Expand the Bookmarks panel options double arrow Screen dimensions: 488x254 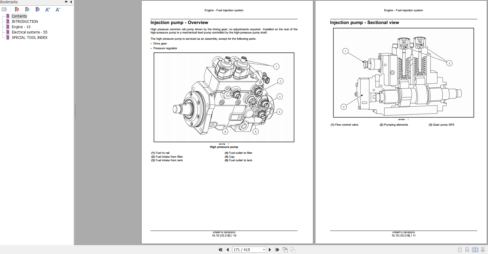(66, 2)
